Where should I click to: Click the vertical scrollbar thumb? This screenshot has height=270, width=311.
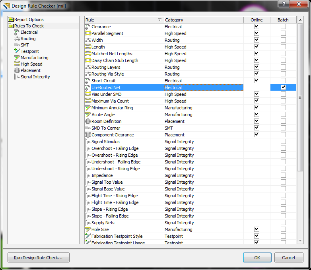point(300,97)
